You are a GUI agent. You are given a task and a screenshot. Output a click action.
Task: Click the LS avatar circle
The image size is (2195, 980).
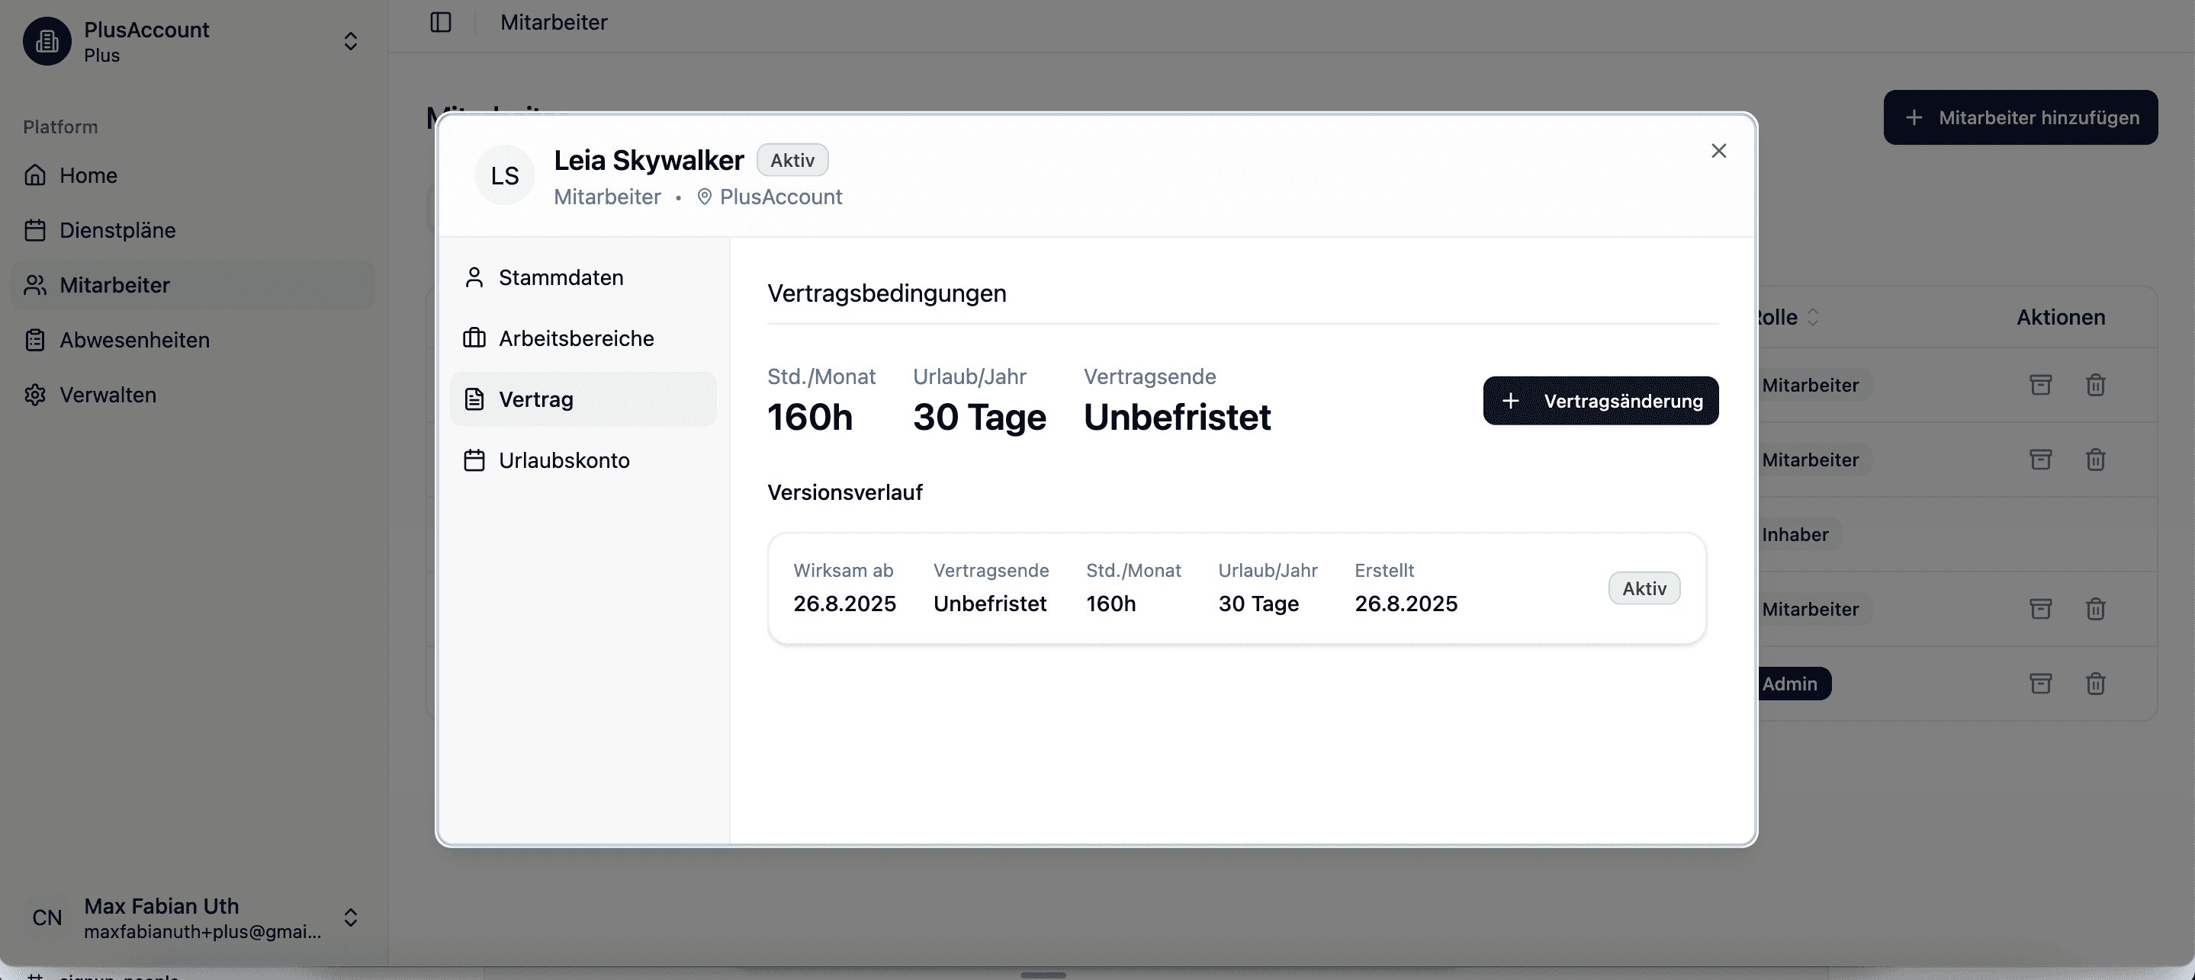point(504,175)
